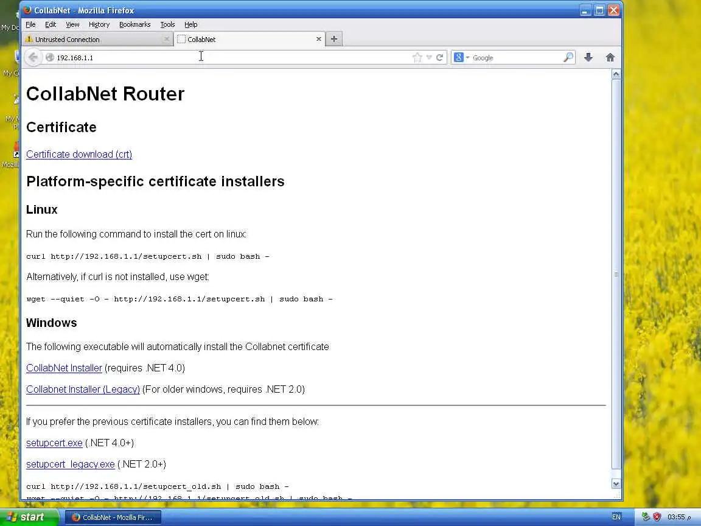The height and width of the screenshot is (526, 701).
Task: Click the Google search field
Action: coord(517,57)
